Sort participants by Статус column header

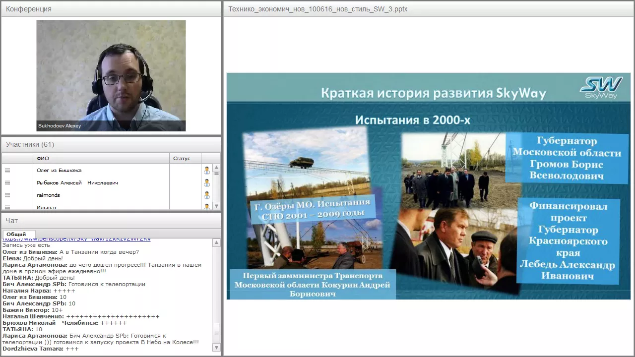pos(185,159)
